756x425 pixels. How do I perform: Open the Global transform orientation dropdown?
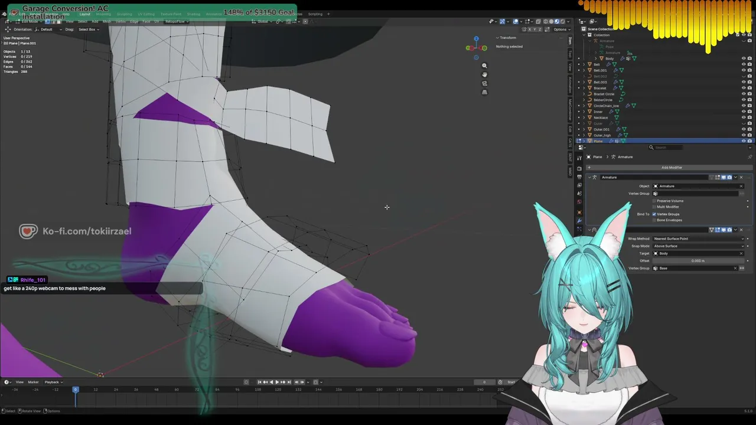click(263, 21)
